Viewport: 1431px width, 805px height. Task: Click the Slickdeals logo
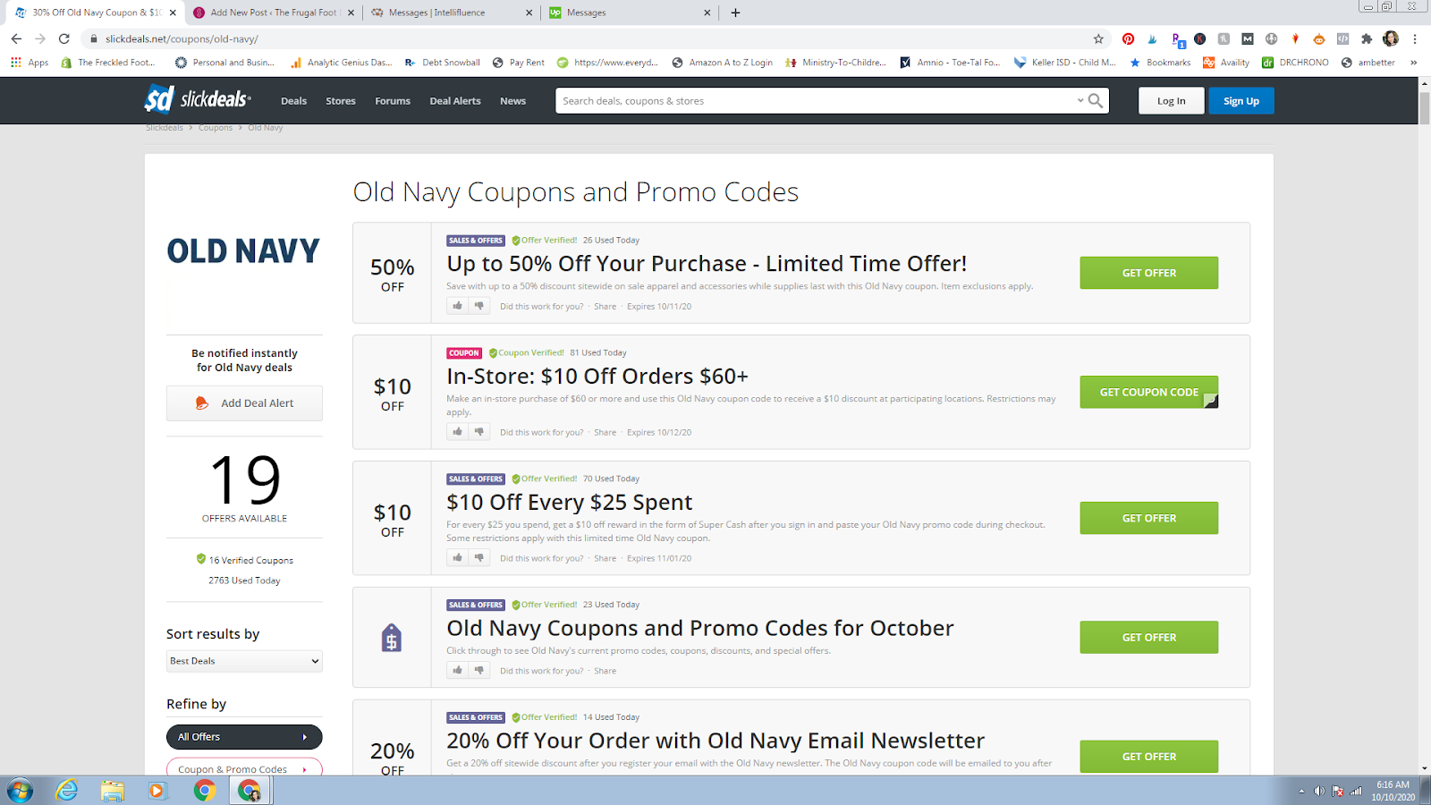[x=198, y=99]
